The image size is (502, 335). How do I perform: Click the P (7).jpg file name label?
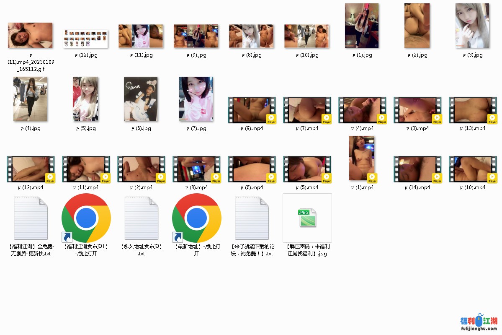(196, 129)
